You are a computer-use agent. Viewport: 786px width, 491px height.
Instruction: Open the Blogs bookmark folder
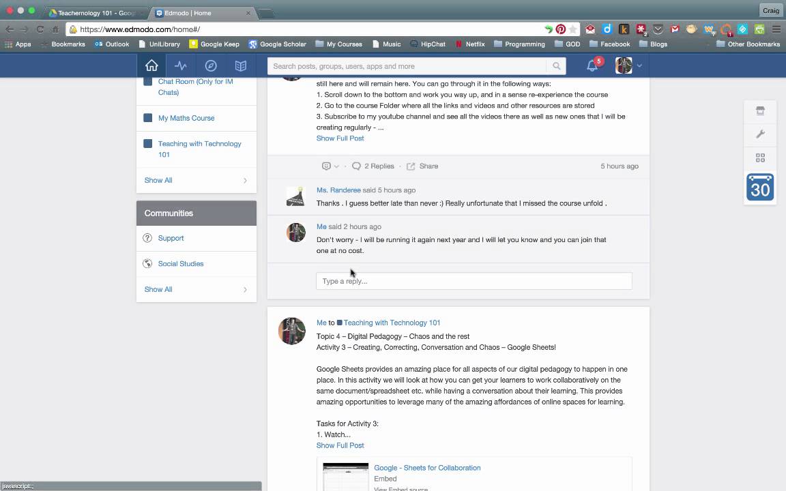coord(653,44)
